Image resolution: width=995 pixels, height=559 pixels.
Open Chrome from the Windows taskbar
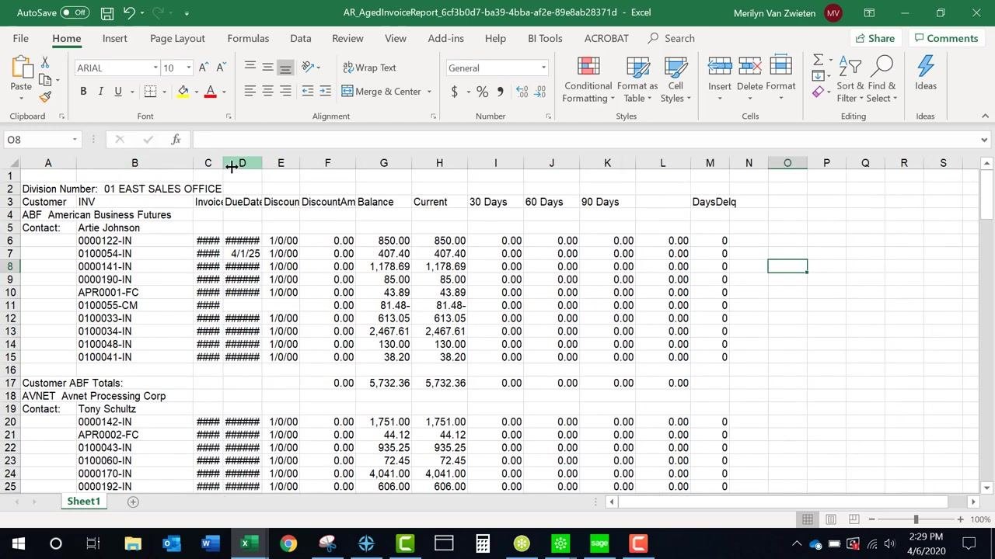(x=288, y=543)
